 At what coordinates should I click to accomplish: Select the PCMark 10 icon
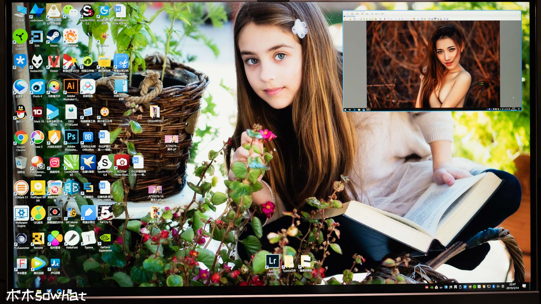pos(37,114)
